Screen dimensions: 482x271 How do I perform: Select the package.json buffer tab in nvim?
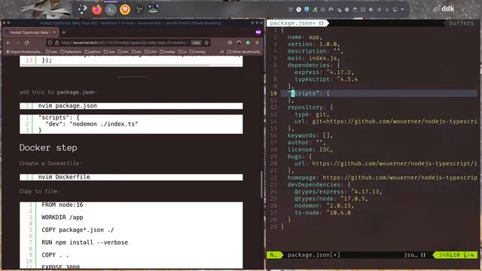pyautogui.click(x=297, y=23)
